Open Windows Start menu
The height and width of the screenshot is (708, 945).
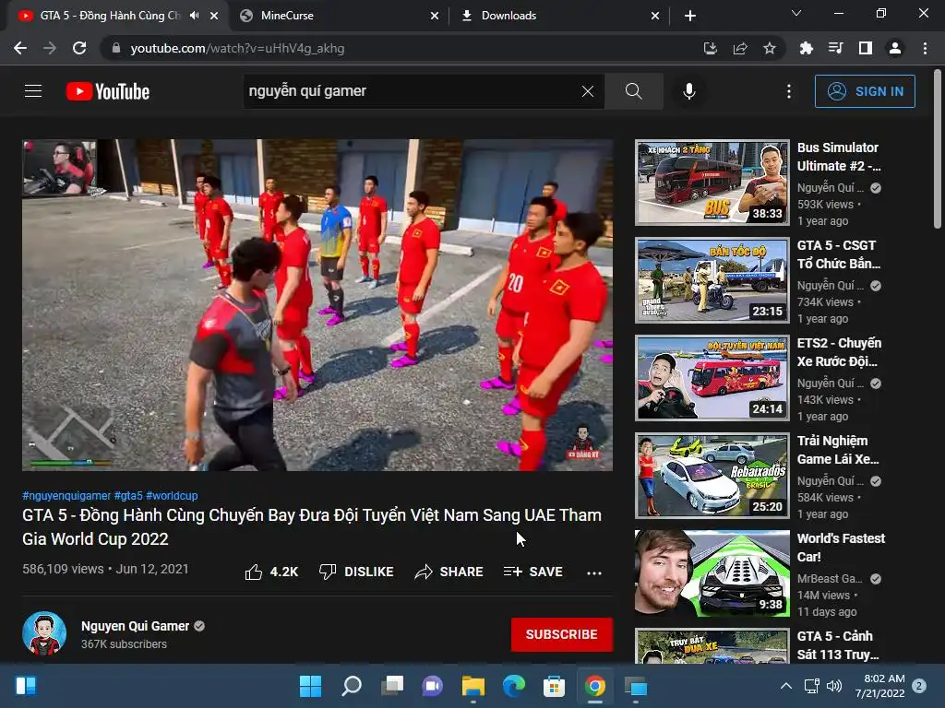point(311,686)
